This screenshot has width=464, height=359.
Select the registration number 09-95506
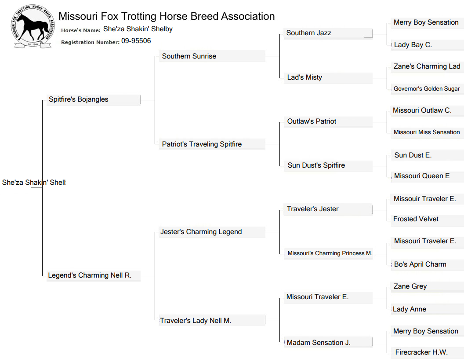[136, 41]
